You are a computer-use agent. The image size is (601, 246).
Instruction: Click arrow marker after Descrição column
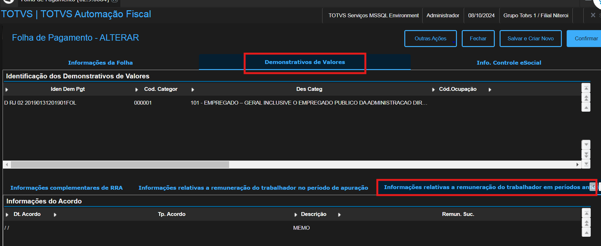coord(339,215)
